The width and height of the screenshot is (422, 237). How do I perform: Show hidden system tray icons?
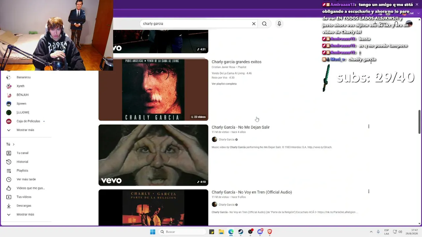point(371,232)
